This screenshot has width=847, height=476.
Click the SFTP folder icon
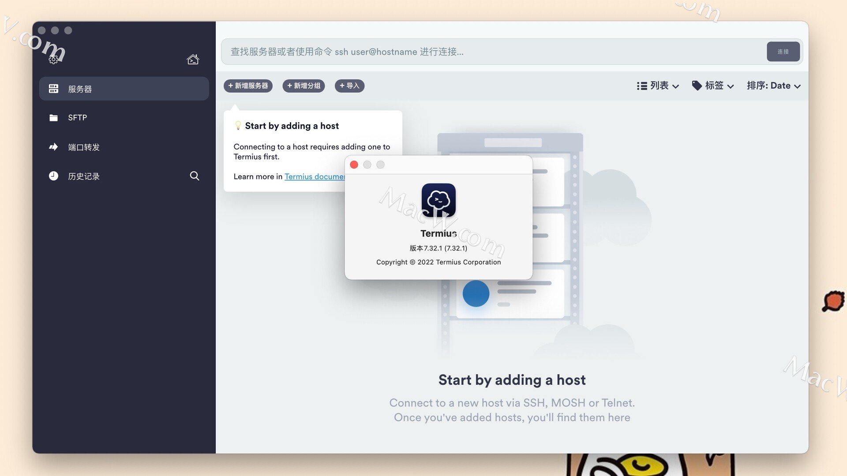(53, 118)
